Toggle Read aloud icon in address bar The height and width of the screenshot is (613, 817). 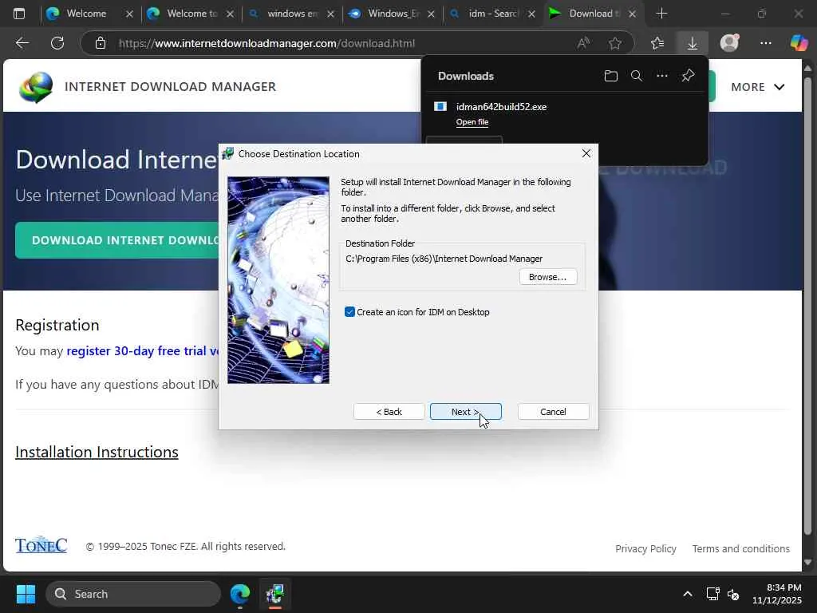click(583, 43)
